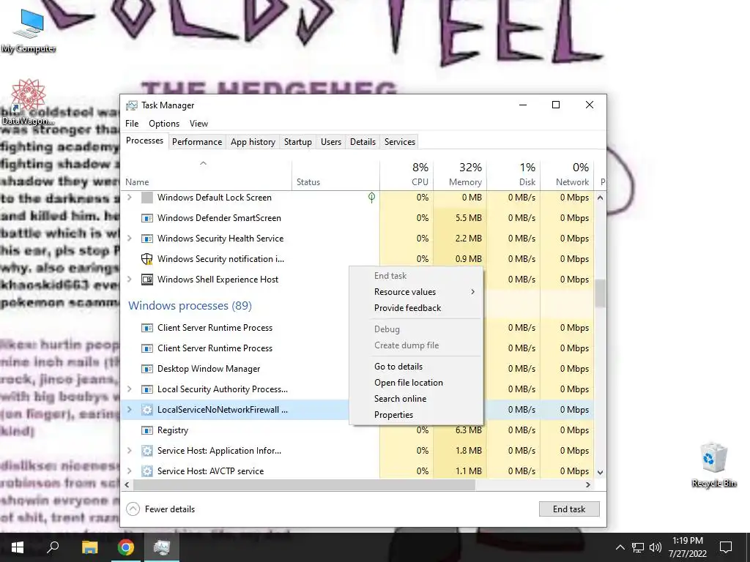
Task: Collapse with Fewer details toggle
Action: point(160,509)
